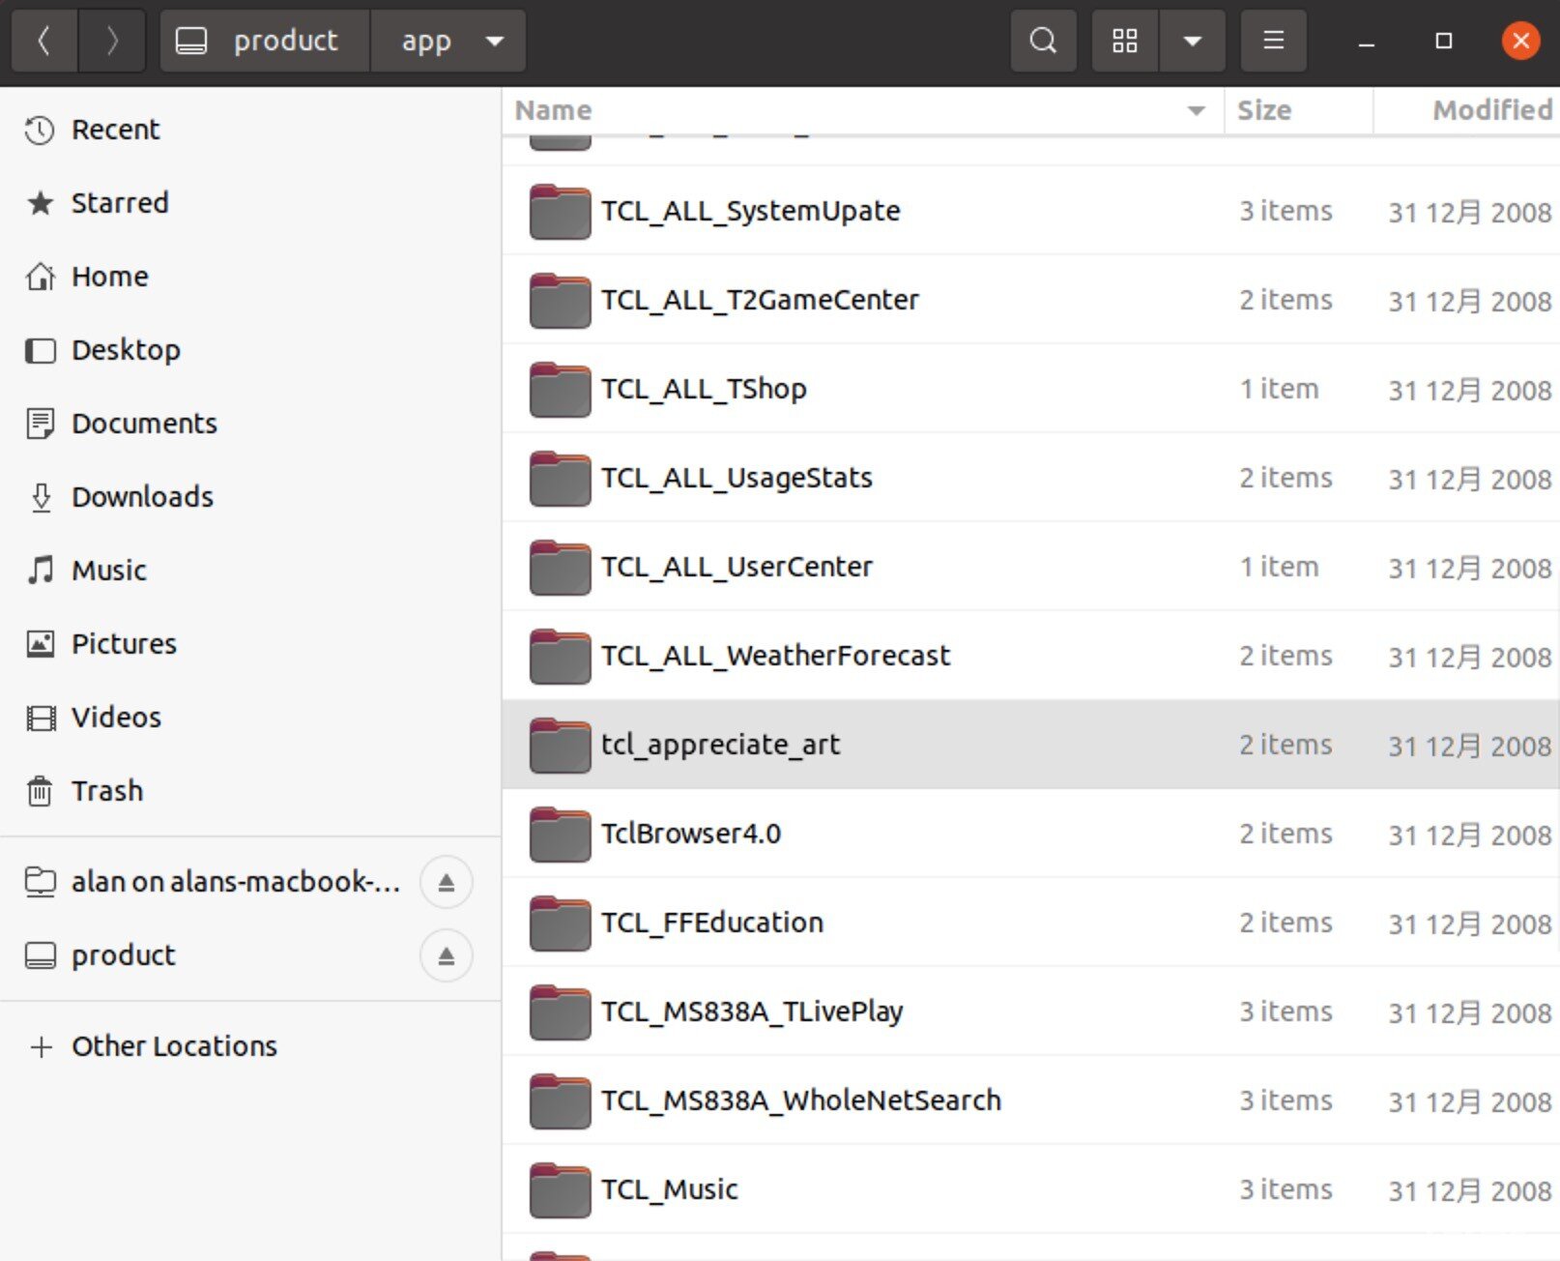Click the Name column sort arrow
Image resolution: width=1560 pixels, height=1261 pixels.
1196,110
